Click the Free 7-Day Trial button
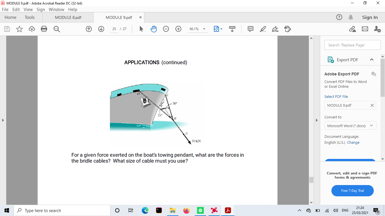Screen dimensions: 385x216 point(352,191)
